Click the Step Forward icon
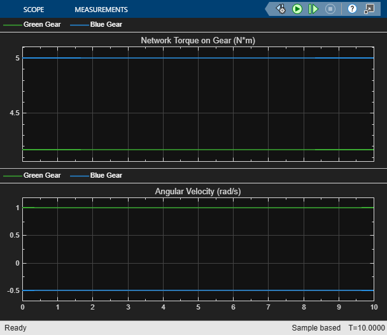Image resolution: width=387 pixels, height=335 pixels. pyautogui.click(x=313, y=9)
